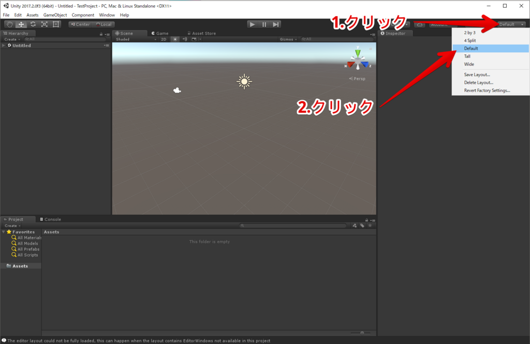Select the Rect Transform tool
Viewport: 530px width, 344px height.
pyautogui.click(x=56, y=24)
